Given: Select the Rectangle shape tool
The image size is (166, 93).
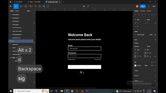Looking at the screenshot, I should (26, 6).
